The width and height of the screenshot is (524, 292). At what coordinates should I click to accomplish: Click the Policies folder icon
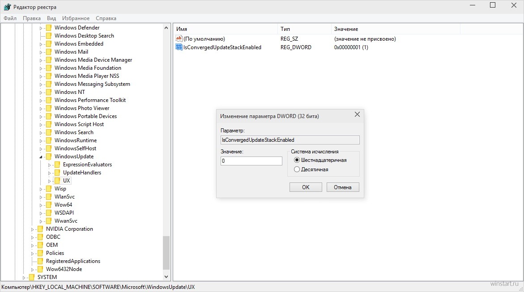[40, 253]
